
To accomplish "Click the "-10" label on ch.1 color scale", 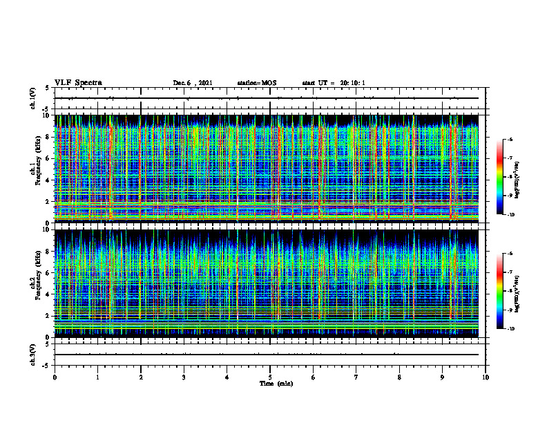I will [511, 215].
